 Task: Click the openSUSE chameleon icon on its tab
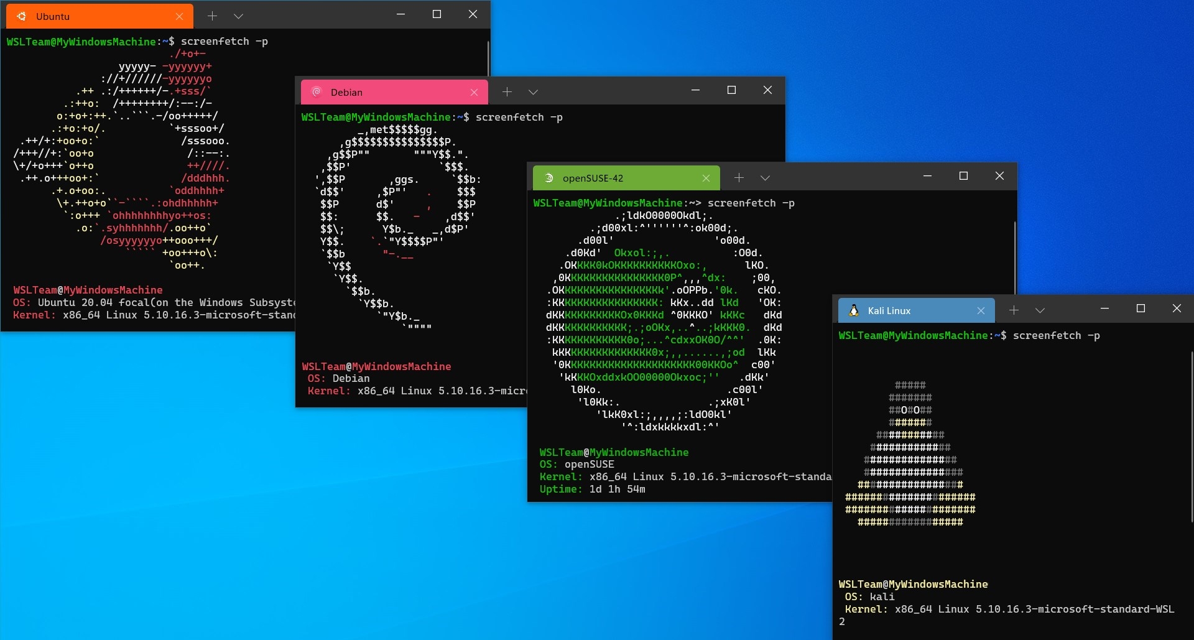click(548, 178)
